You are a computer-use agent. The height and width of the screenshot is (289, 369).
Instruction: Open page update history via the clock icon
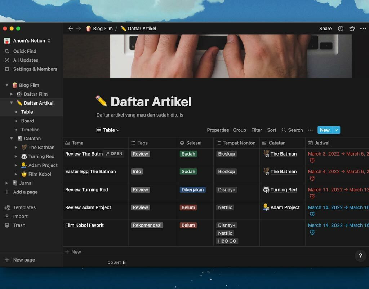pos(341,28)
